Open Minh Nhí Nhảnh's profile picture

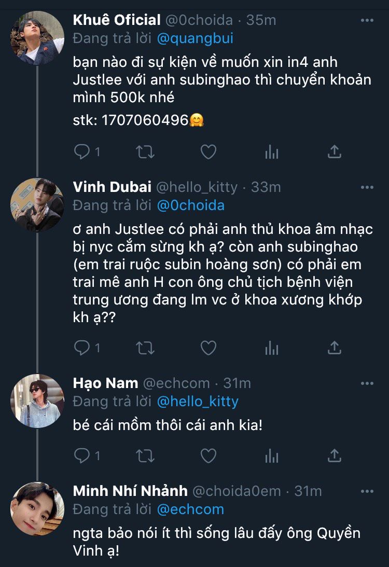tap(37, 508)
